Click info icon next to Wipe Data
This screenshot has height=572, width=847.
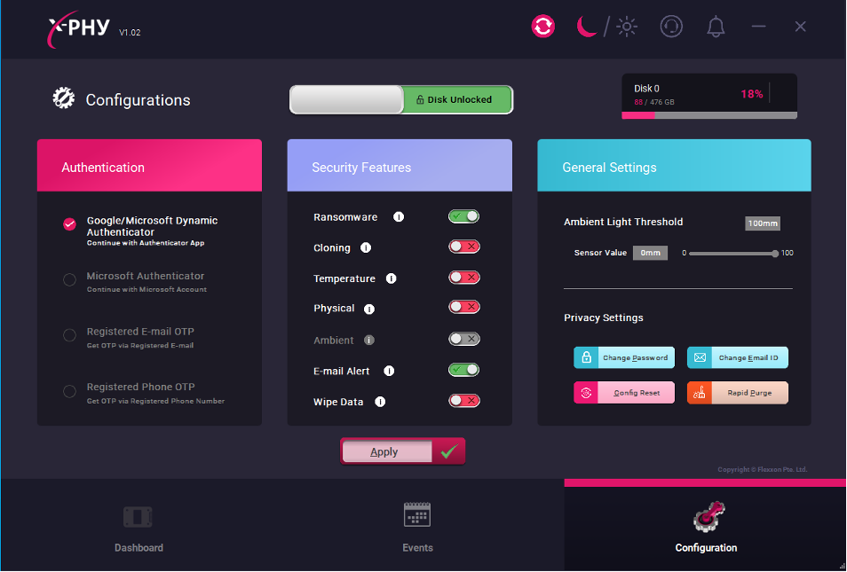[380, 402]
